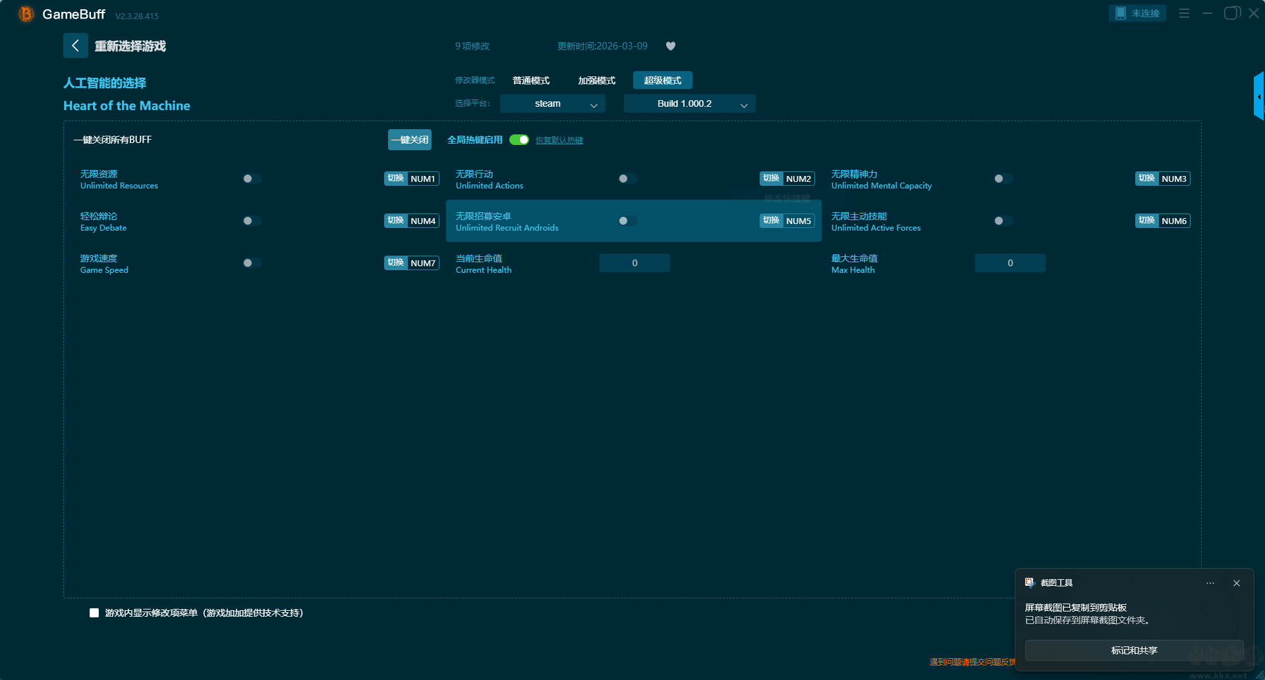Screen dimensions: 1265x680
Task: Enable Unlimited Mental Capacity switch
Action: point(1003,179)
